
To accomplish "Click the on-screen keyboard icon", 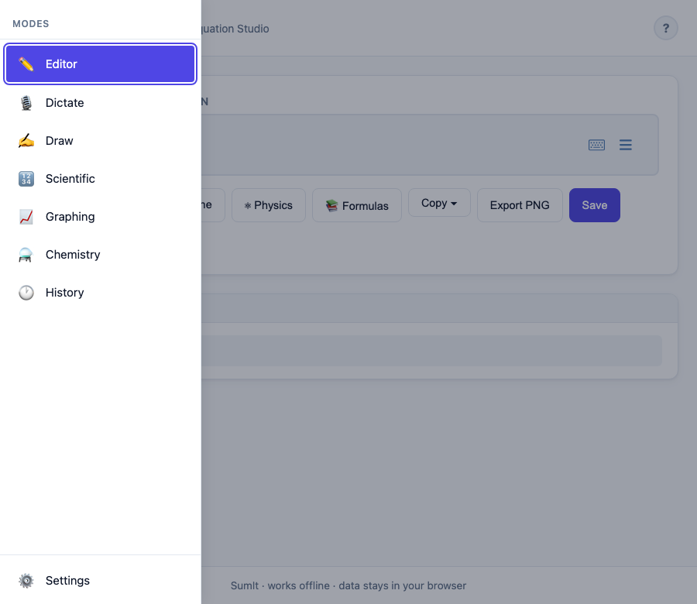I will (596, 145).
